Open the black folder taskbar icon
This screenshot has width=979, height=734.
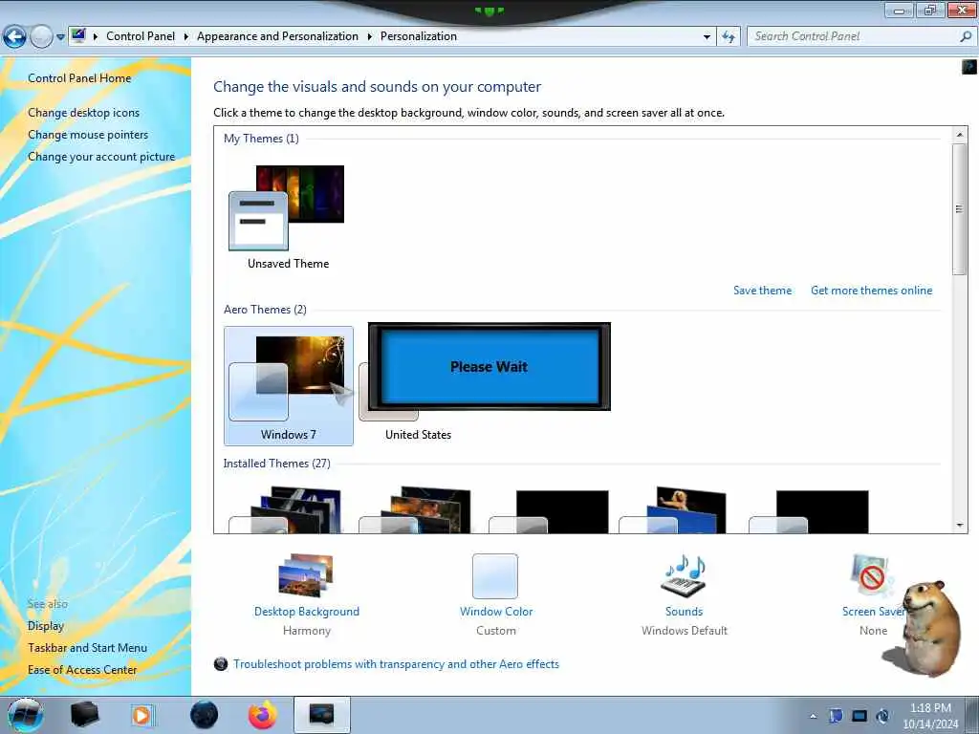tap(84, 715)
